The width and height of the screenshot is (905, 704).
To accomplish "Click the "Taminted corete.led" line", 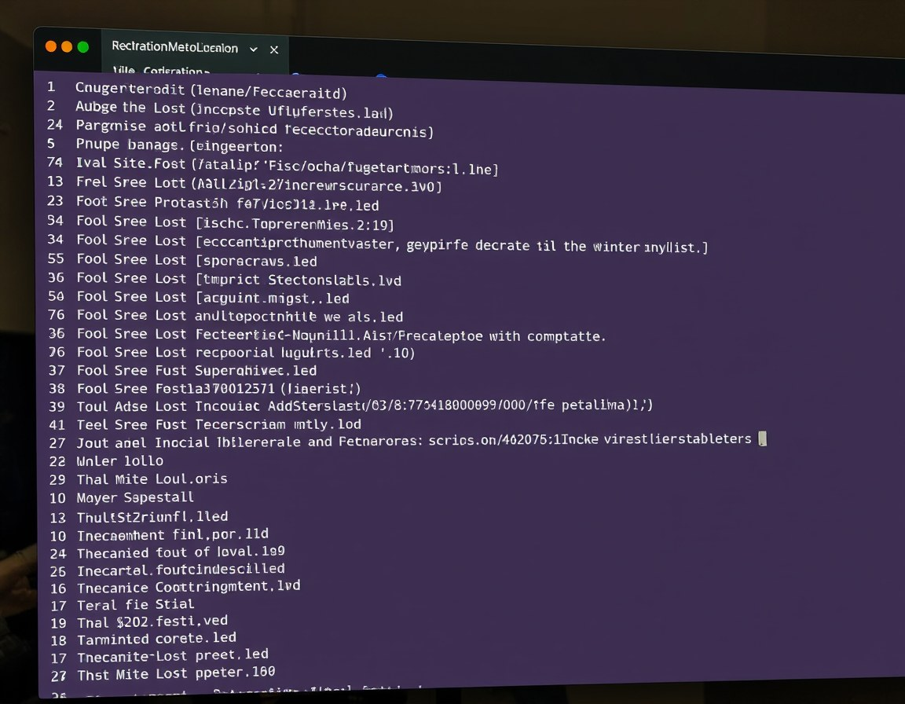I will point(156,639).
